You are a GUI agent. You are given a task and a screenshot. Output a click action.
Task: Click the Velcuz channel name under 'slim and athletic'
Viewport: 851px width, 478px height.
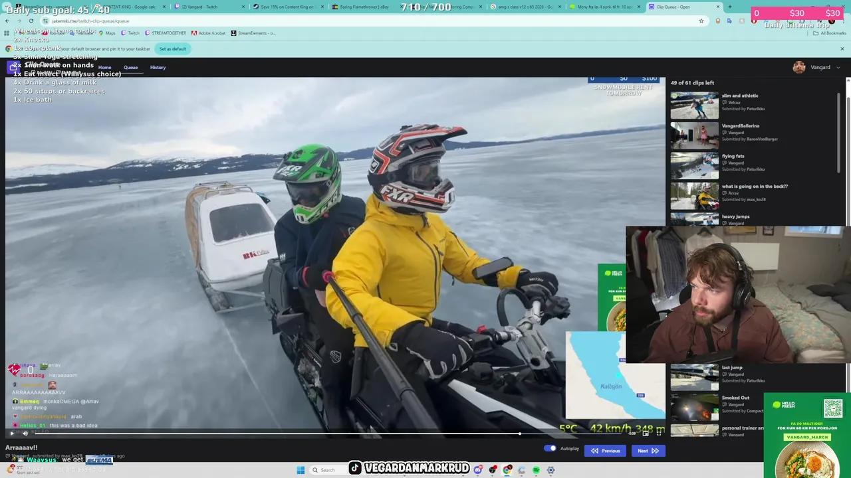click(734, 102)
